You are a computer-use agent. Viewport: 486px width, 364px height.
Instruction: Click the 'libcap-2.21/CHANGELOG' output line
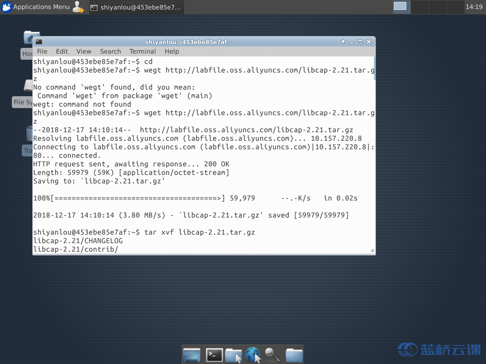[x=78, y=241]
